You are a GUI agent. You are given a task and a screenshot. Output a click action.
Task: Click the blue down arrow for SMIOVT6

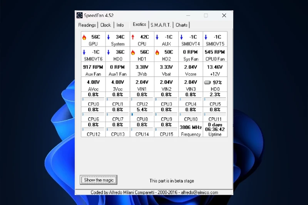pos(84,52)
